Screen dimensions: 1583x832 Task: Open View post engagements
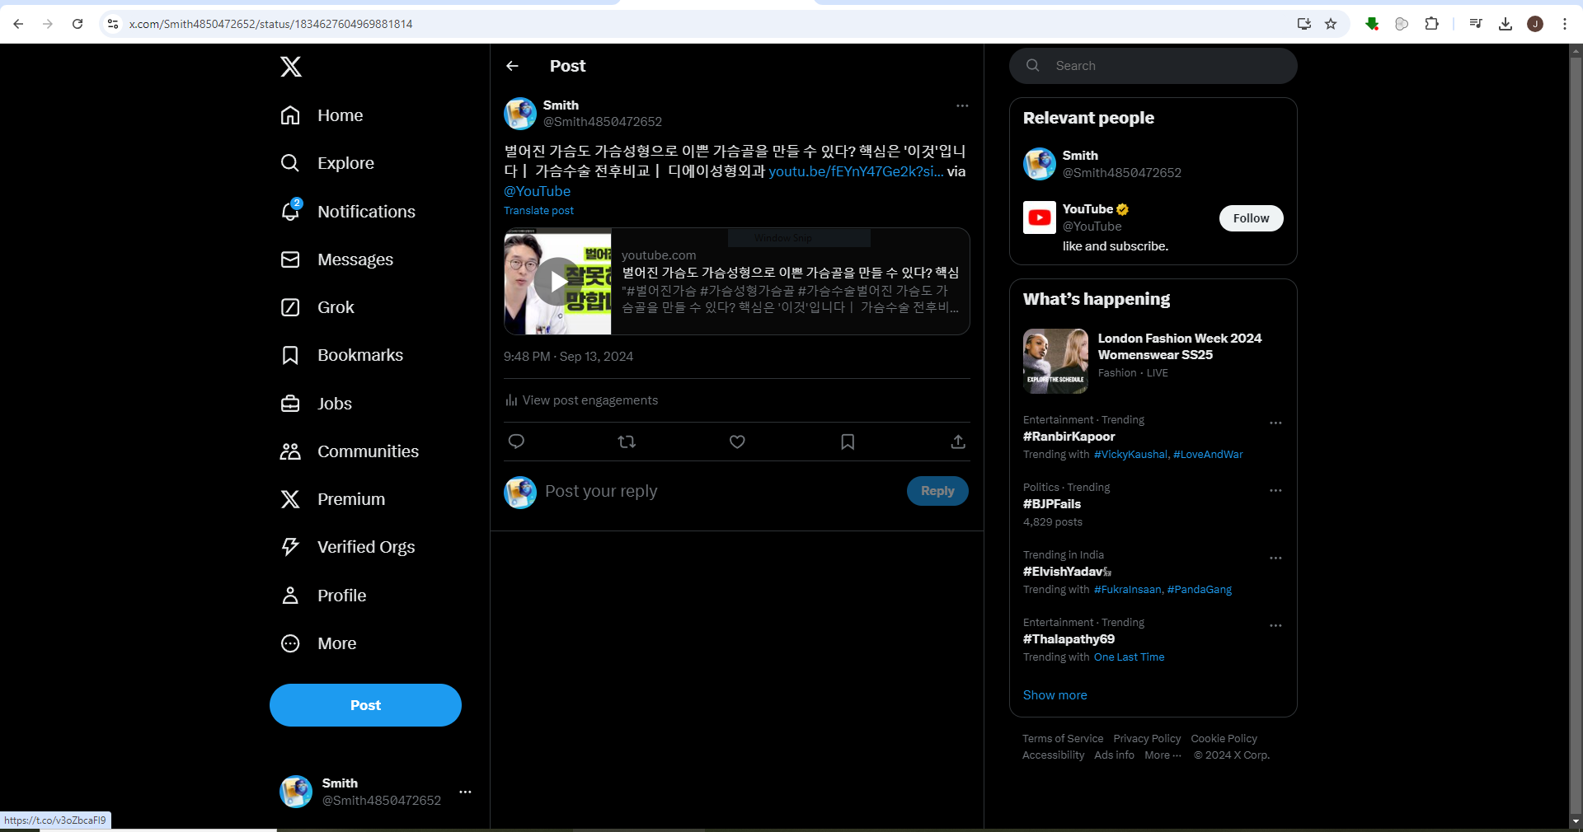(582, 400)
